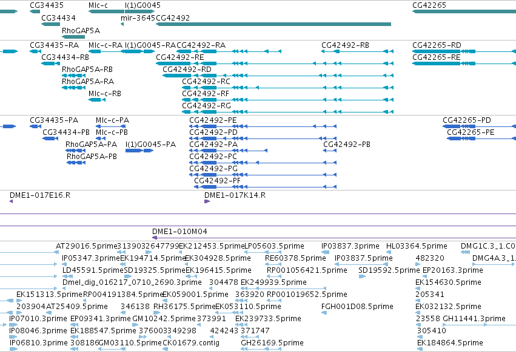Select the CG42265-PD label
516x352 pixels.
[467, 120]
